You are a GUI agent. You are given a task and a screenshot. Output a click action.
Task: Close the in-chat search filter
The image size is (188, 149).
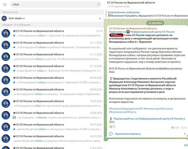point(100,18)
